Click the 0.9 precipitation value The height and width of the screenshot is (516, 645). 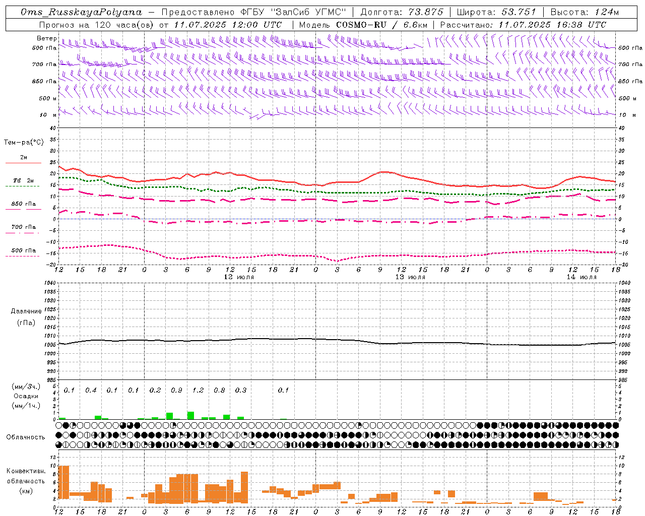pos(177,390)
